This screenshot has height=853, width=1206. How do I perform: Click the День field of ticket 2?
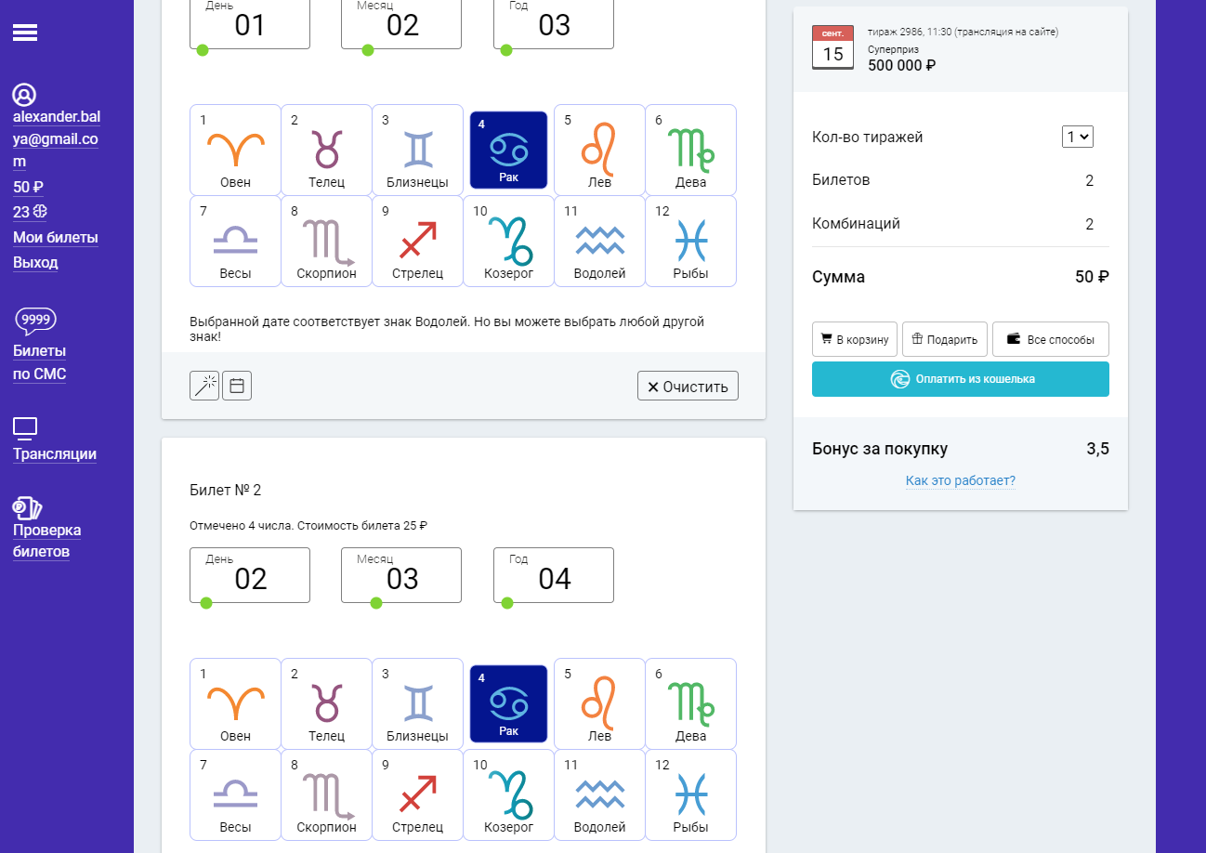click(x=250, y=575)
